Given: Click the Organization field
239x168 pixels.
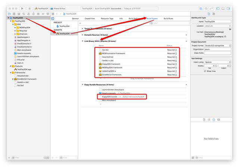Looking at the screenshot, I should click(217, 49).
